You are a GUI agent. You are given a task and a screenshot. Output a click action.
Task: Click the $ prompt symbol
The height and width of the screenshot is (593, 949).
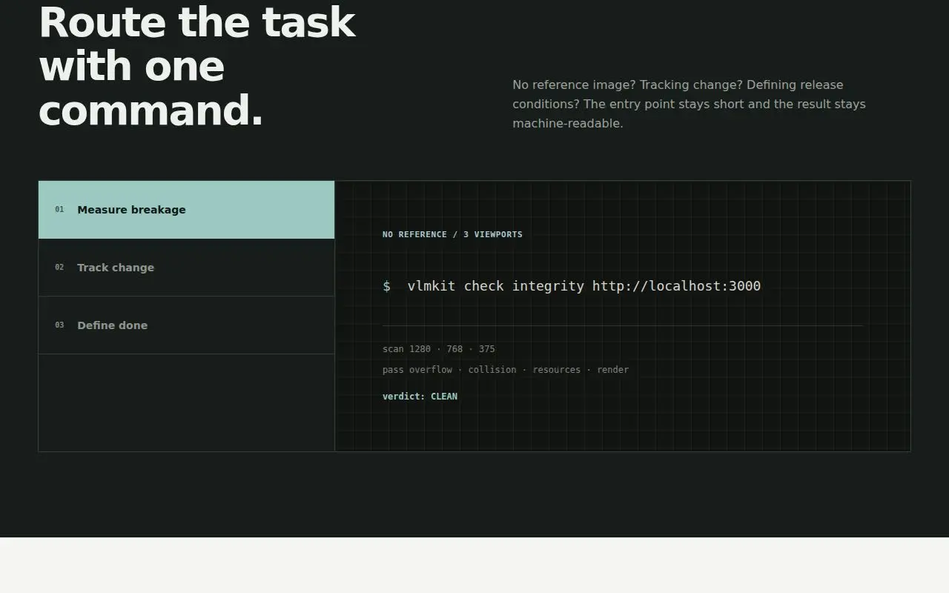pyautogui.click(x=386, y=286)
